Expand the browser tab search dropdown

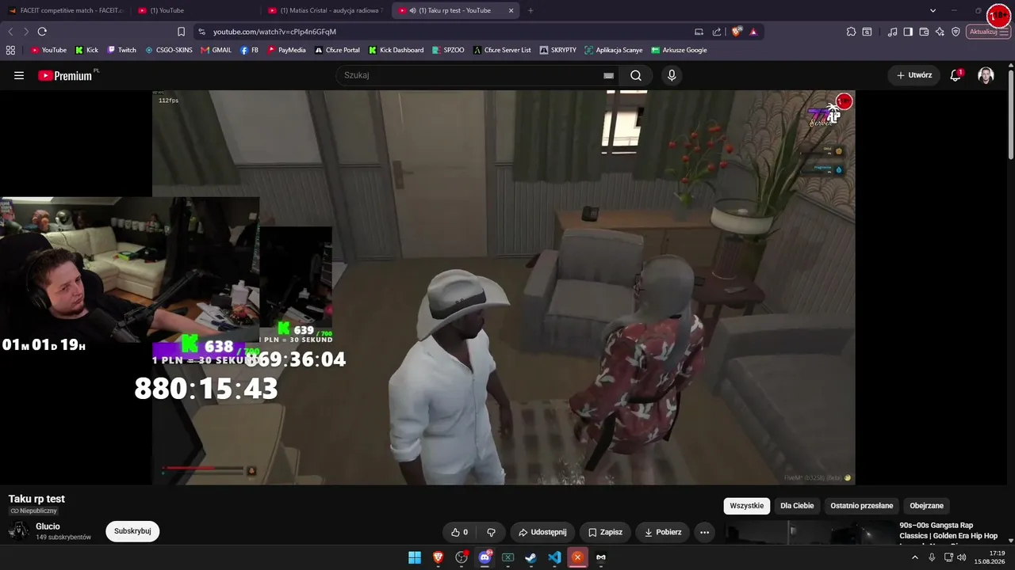click(x=933, y=10)
